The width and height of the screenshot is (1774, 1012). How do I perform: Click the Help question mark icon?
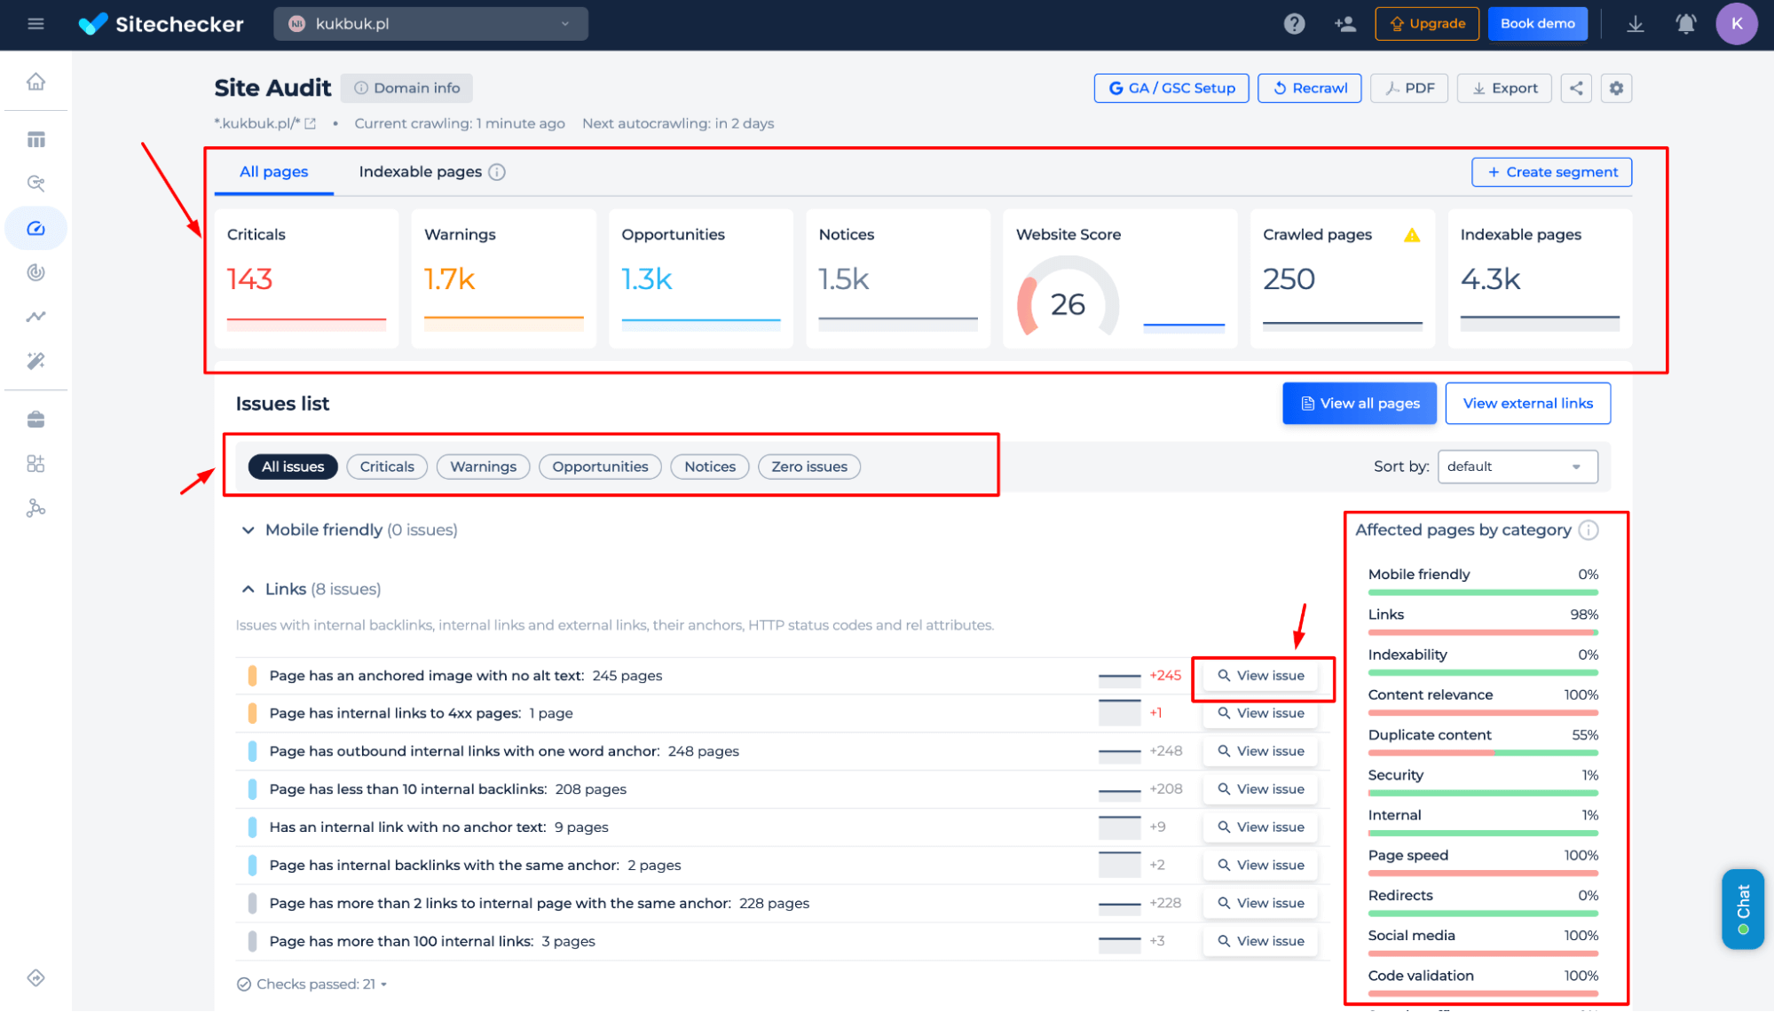click(1294, 24)
